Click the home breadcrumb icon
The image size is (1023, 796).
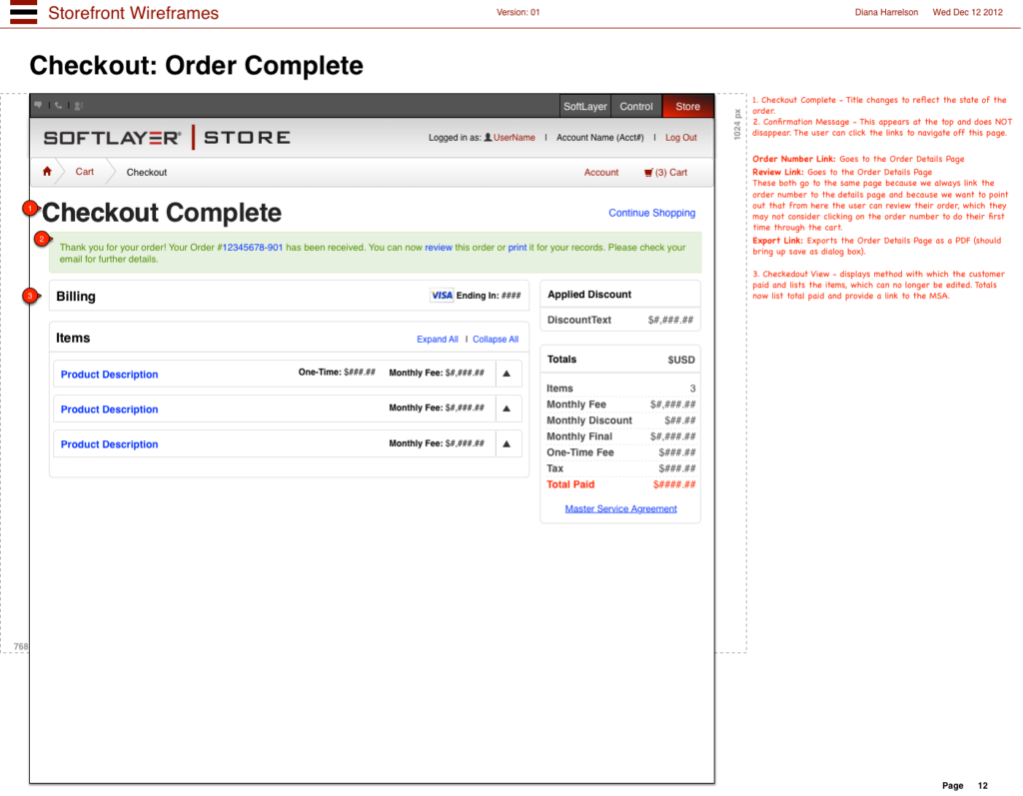click(46, 171)
